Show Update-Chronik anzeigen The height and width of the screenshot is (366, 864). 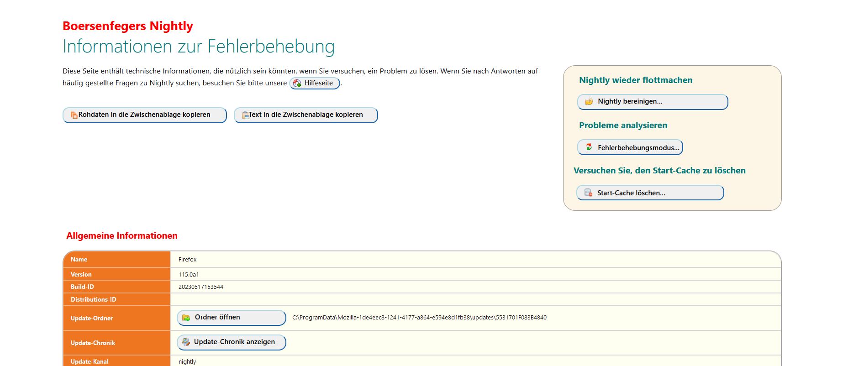[232, 342]
